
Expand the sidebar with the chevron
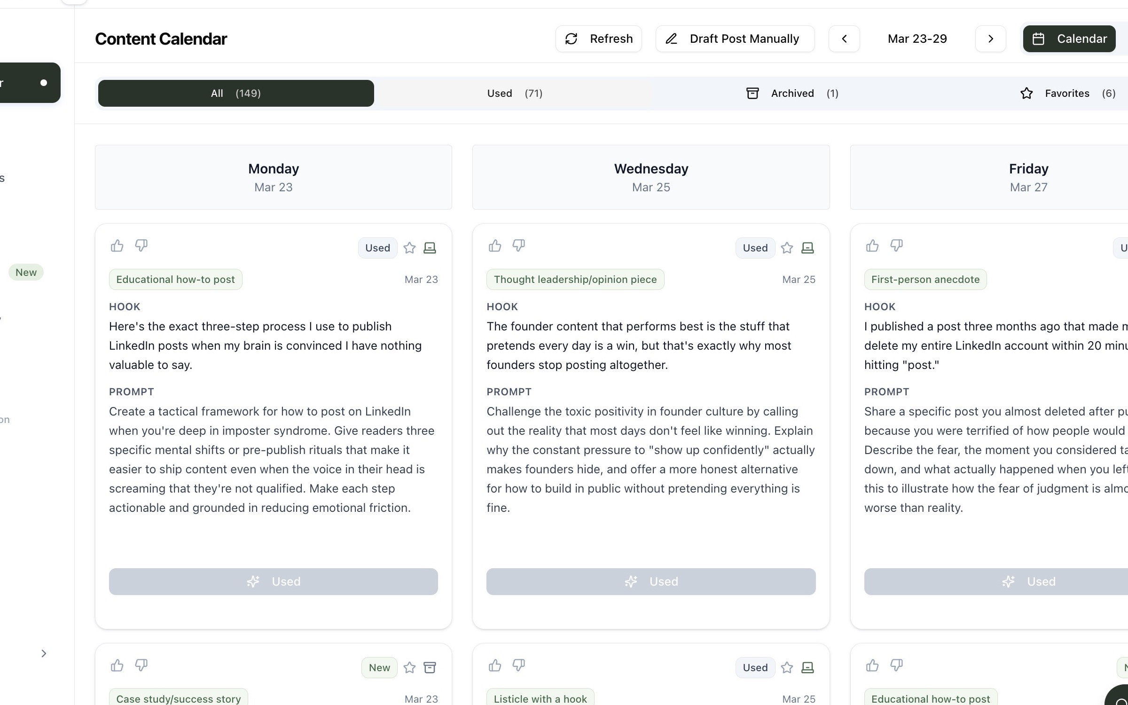tap(44, 653)
